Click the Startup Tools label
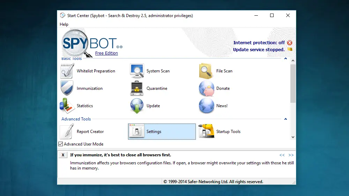The width and height of the screenshot is (349, 196). [228, 131]
